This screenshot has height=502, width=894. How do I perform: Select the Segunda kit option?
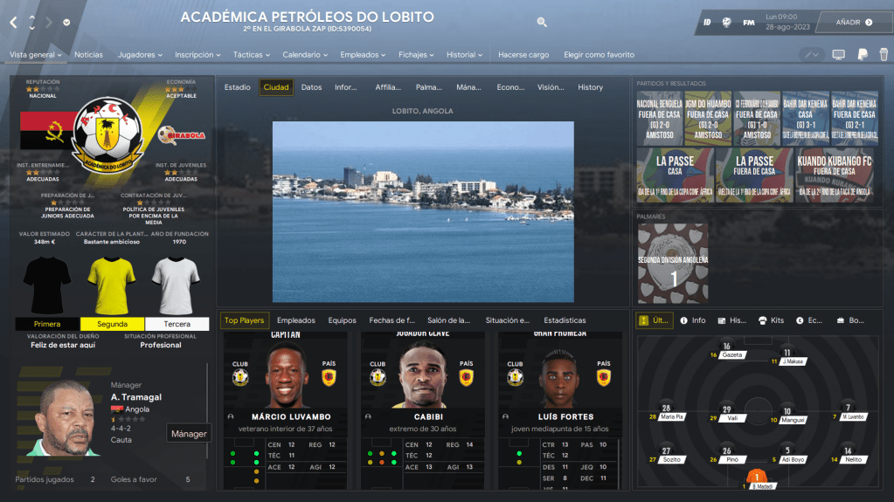[112, 324]
